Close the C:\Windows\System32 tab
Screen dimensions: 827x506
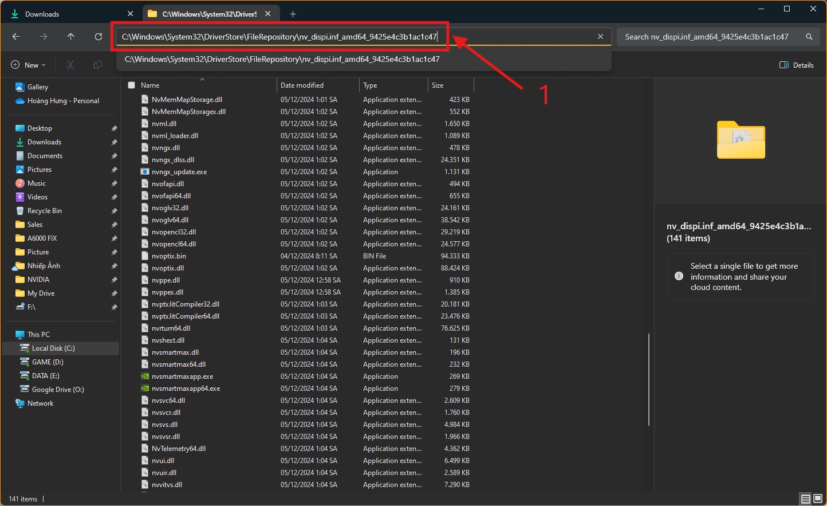pos(267,14)
